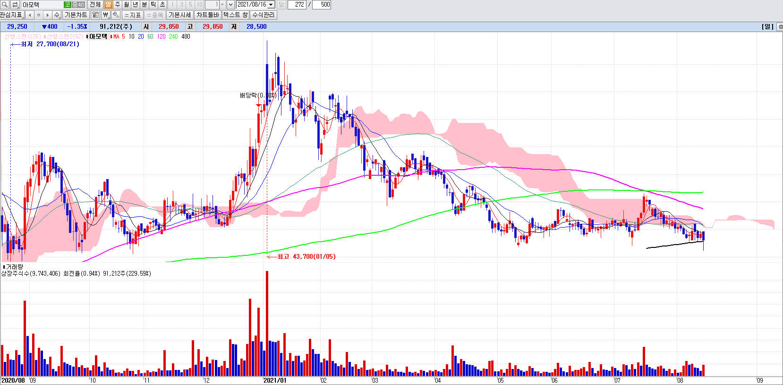Click the MA 240 legend number
783x385 pixels.
tap(173, 36)
